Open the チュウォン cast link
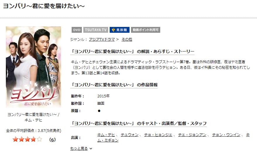The width and height of the screenshot is (257, 155). pyautogui.click(x=130, y=135)
